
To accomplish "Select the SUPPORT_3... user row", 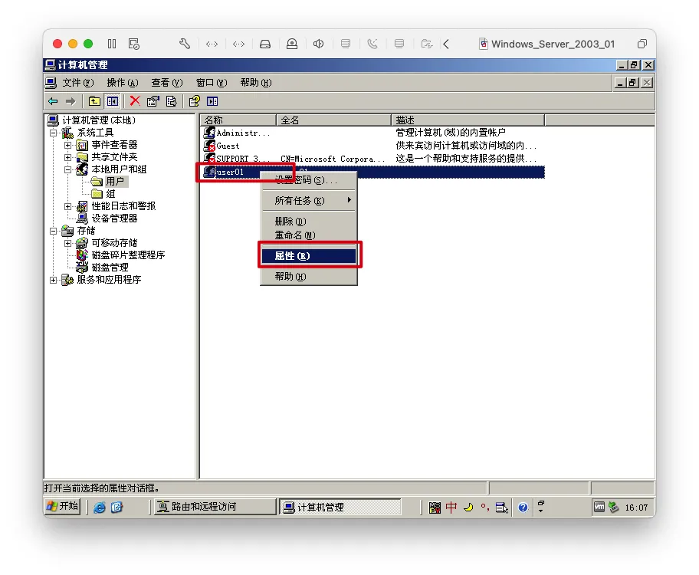I will [x=372, y=159].
